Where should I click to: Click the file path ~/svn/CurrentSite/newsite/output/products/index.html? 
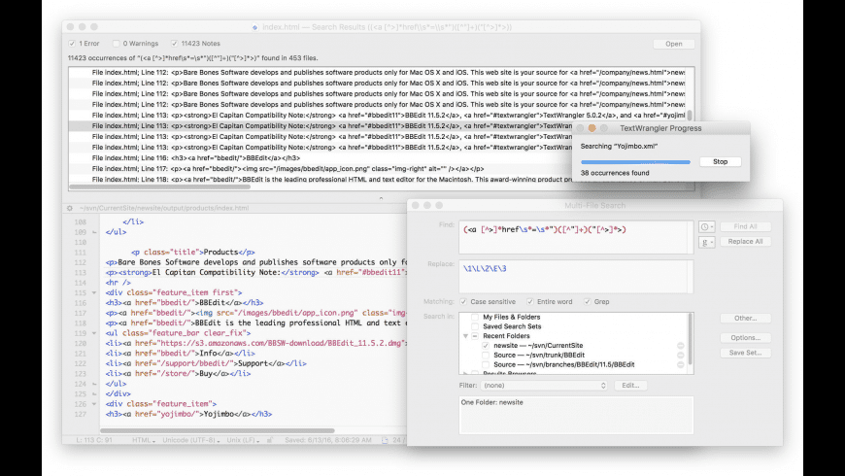pos(164,208)
